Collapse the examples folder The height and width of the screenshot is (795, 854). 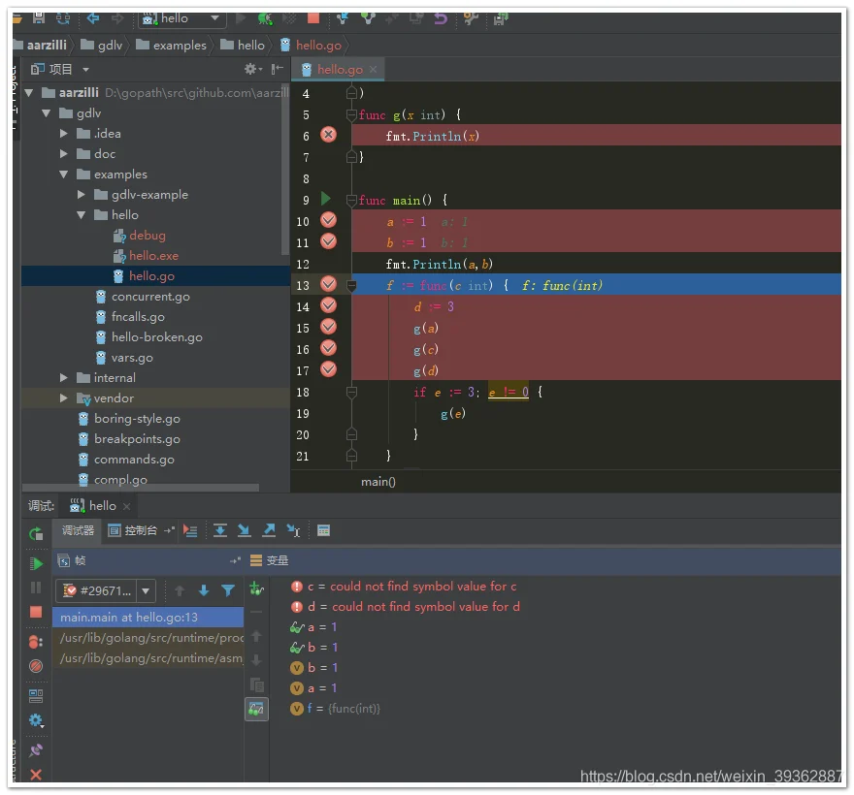click(64, 175)
